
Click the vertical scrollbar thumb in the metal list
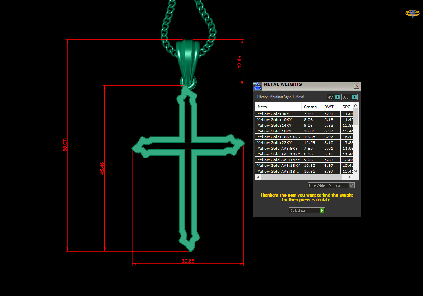(355, 117)
